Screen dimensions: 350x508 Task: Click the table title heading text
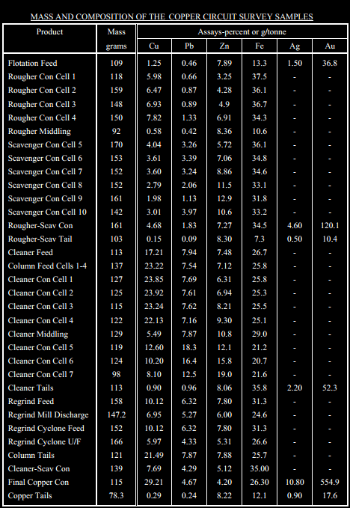[x=172, y=16]
